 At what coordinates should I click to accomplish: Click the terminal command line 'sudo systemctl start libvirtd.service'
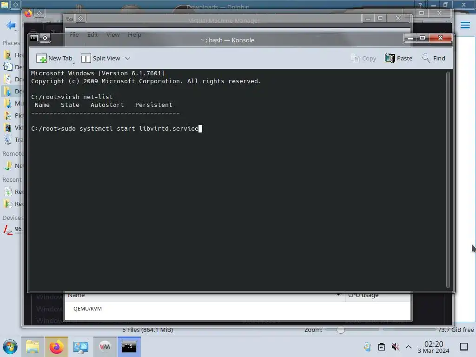click(x=130, y=128)
